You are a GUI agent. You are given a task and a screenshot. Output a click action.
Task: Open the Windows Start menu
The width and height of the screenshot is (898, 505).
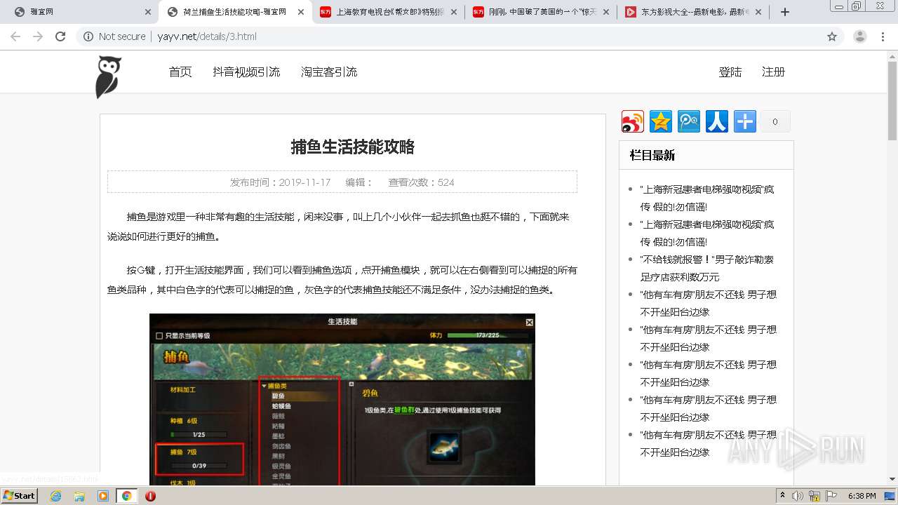19,495
